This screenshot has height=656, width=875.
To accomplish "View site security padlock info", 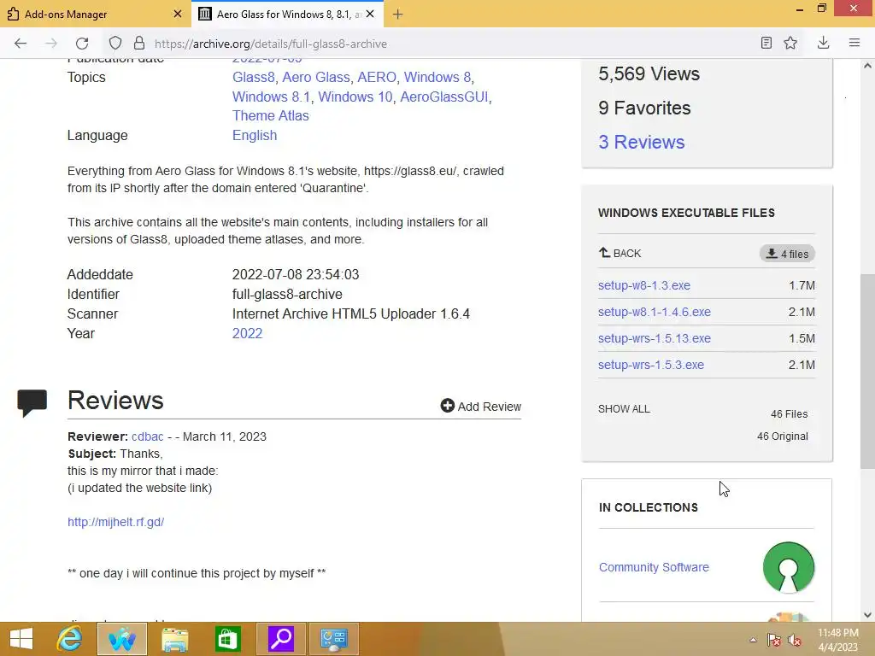I will pos(139,44).
